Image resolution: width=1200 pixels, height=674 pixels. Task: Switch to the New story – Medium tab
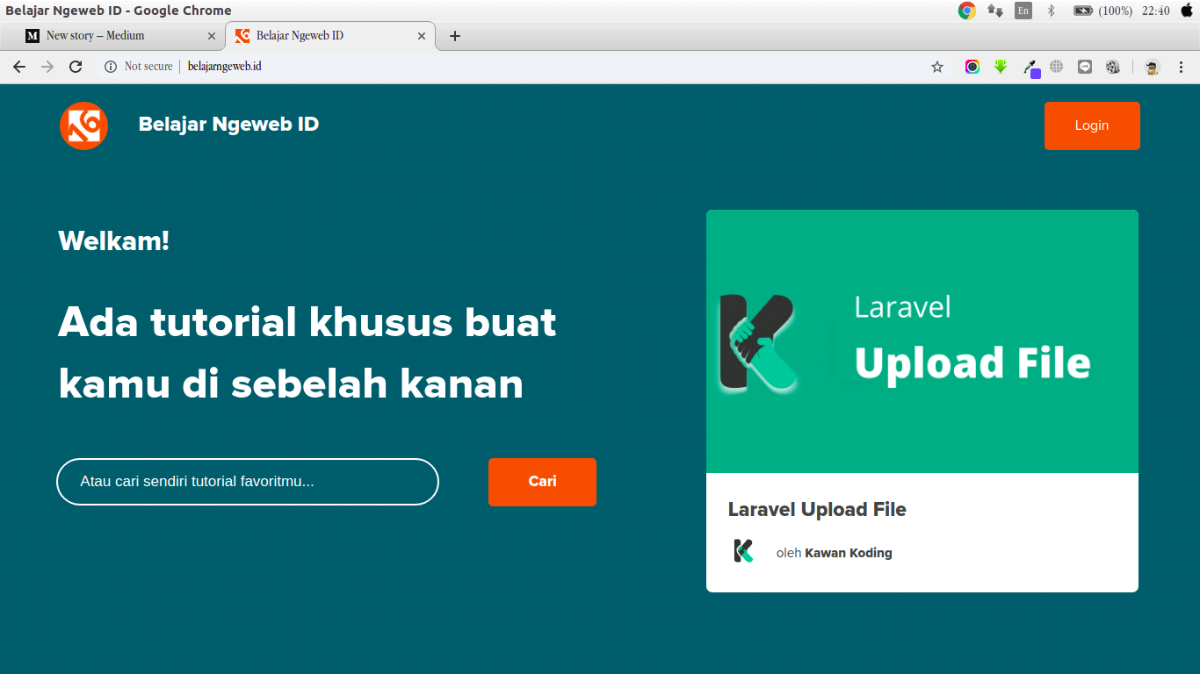tap(119, 36)
